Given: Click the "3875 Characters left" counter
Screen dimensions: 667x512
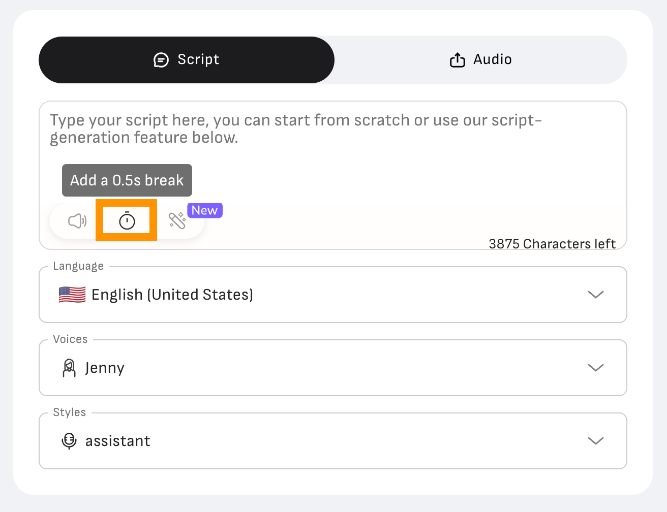Looking at the screenshot, I should [552, 244].
